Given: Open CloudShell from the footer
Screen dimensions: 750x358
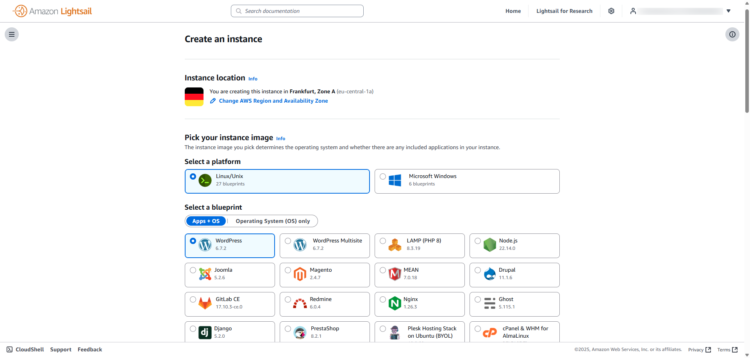Looking at the screenshot, I should click(x=25, y=349).
